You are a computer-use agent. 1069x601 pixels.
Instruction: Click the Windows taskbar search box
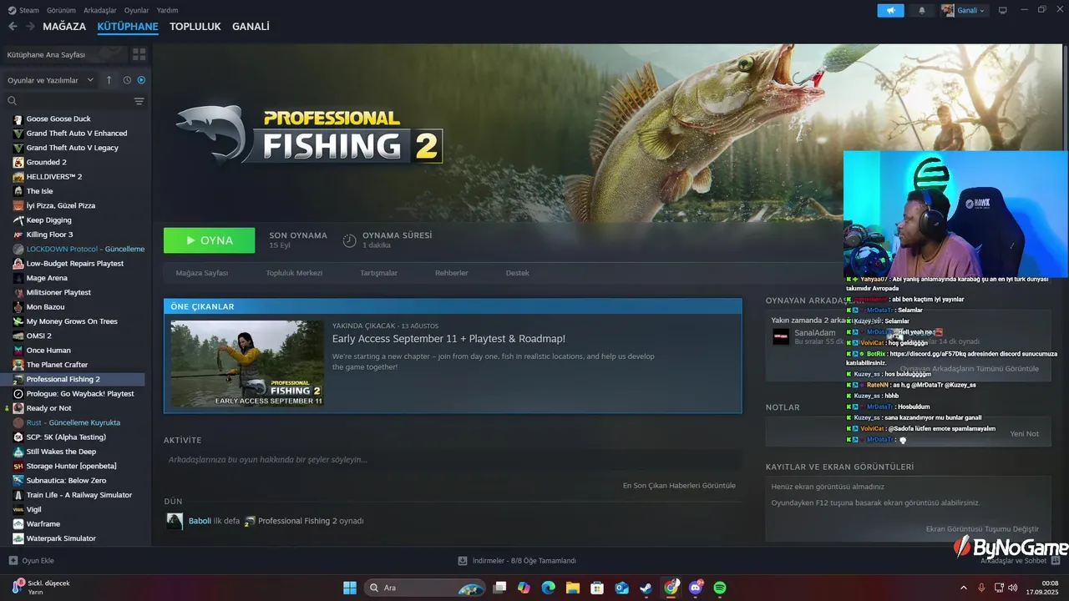(x=426, y=588)
